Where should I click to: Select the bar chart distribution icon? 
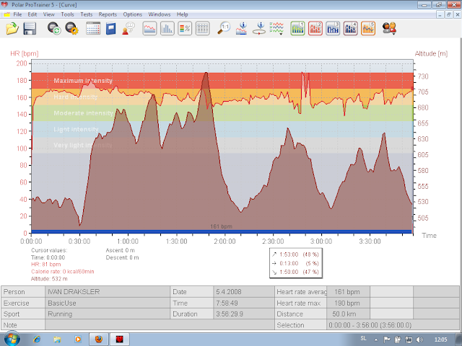tap(167, 29)
